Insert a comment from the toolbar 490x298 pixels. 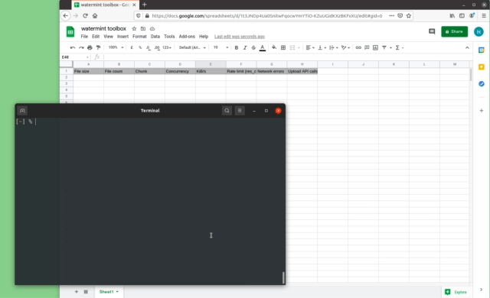[x=367, y=47]
